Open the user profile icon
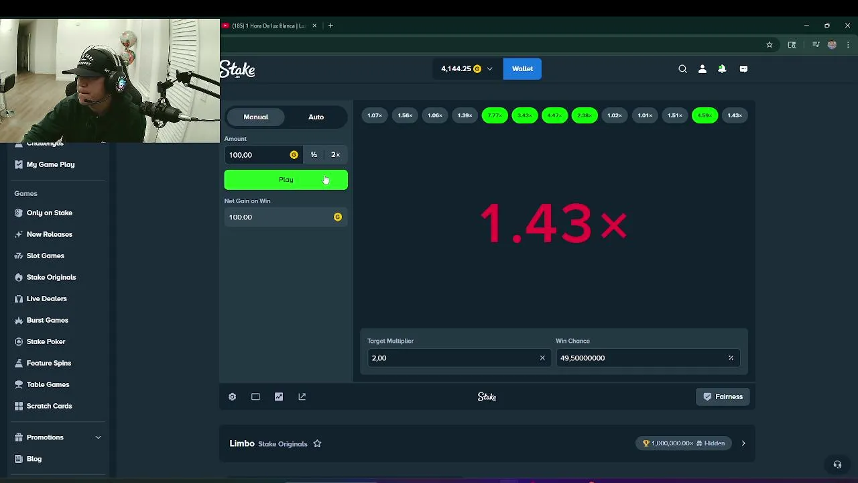Screen dimensions: 858x483 702,68
